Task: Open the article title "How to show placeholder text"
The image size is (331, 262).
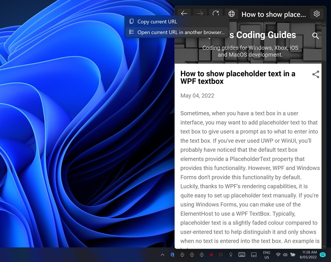Action: [237, 77]
